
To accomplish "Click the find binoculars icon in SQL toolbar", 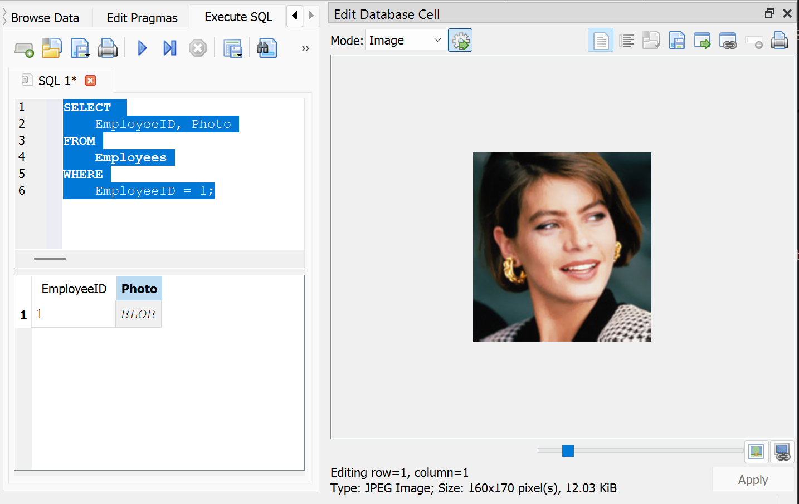I will (x=266, y=48).
